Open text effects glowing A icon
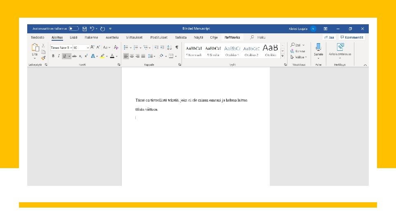 pyautogui.click(x=93, y=56)
